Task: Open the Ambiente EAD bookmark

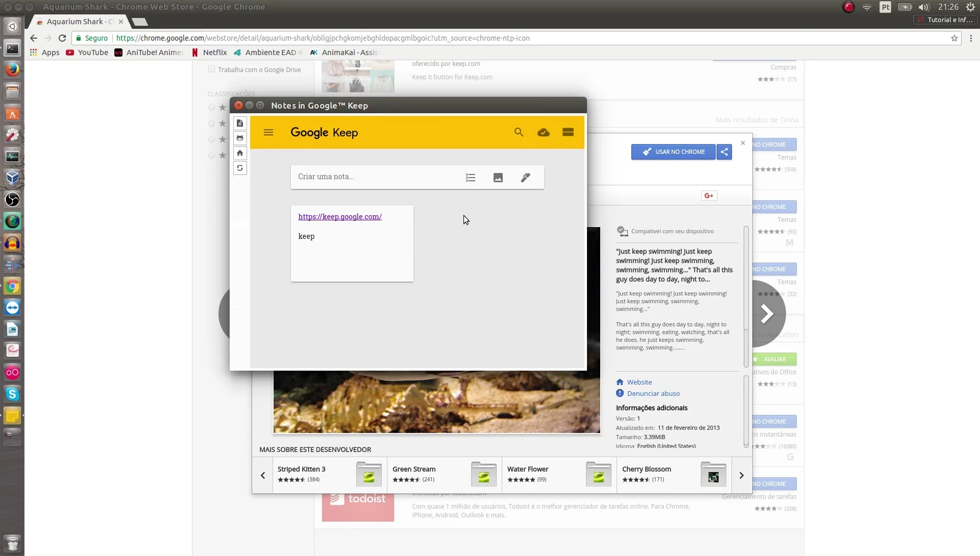Action: point(268,53)
